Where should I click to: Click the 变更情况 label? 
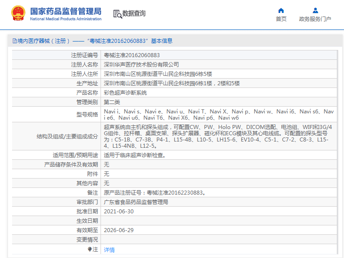87,240
